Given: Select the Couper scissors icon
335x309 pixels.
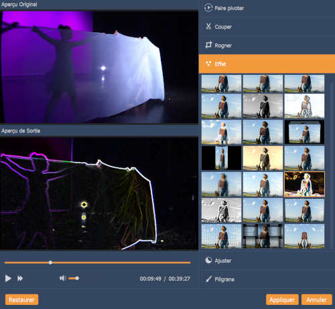Looking at the screenshot, I should [208, 26].
